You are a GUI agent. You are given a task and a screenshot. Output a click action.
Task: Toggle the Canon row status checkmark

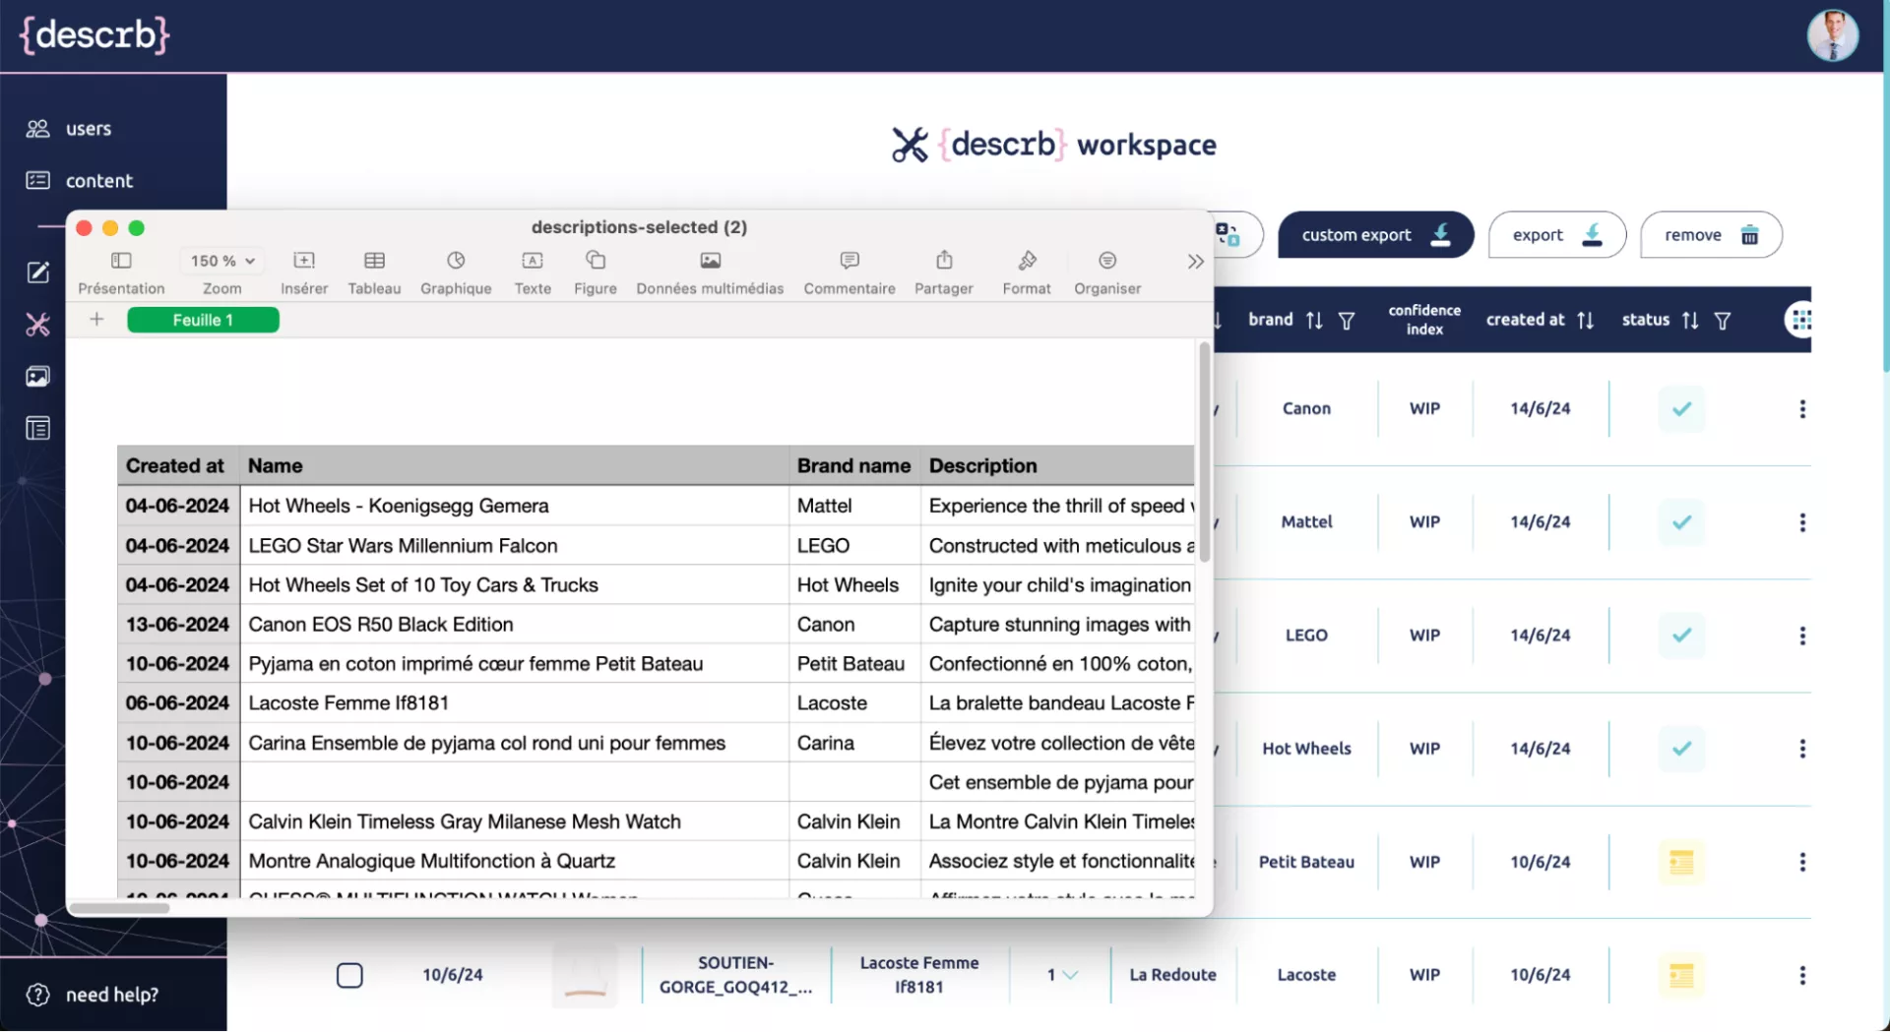1681,409
